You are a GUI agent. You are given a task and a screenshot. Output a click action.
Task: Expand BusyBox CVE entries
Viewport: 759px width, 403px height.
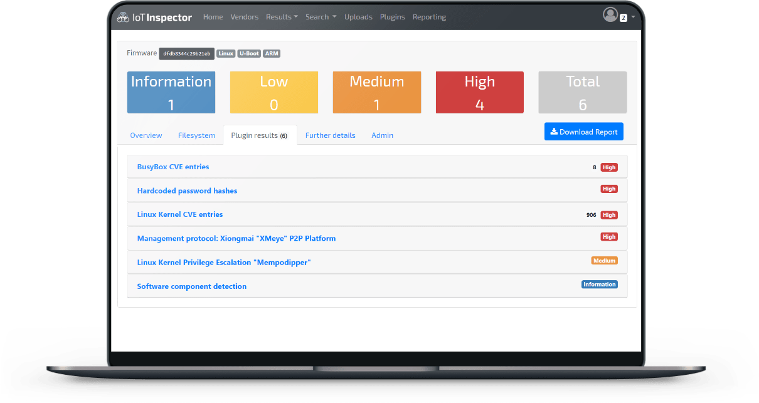(173, 167)
